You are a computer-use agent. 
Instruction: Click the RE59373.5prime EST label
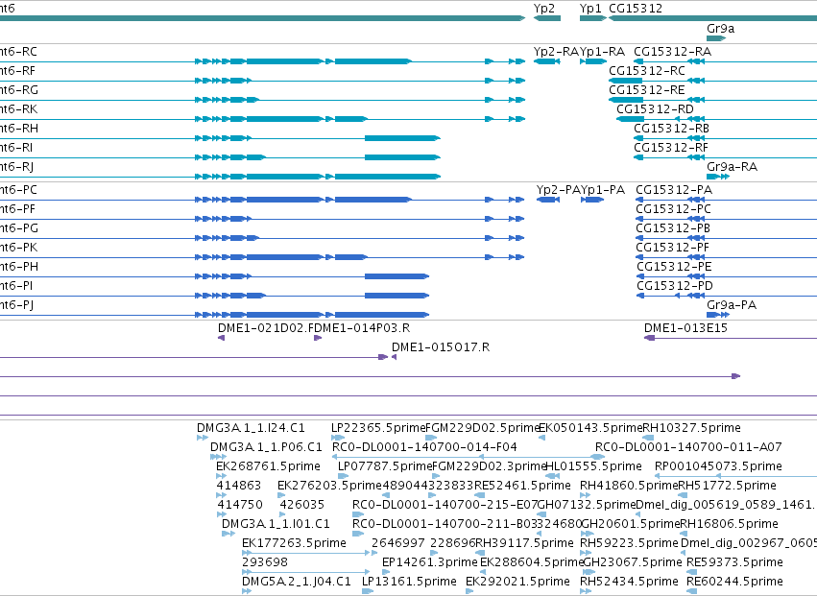(x=734, y=562)
